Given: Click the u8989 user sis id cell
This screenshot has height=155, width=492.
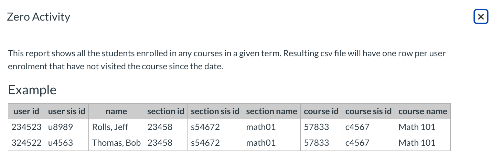Looking at the screenshot, I should pos(61,127).
